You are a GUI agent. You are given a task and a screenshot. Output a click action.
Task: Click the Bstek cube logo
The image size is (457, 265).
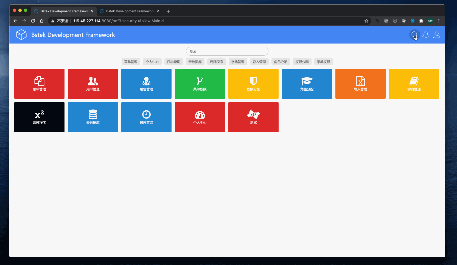[21, 35]
